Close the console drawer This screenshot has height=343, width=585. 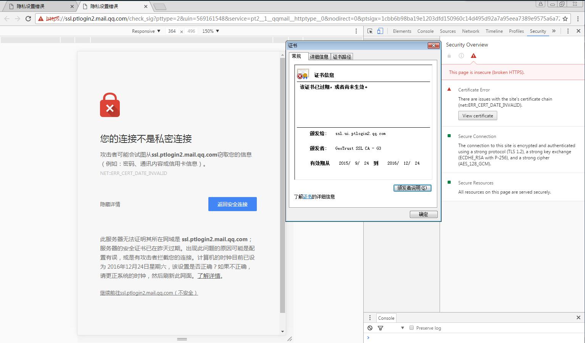pos(578,317)
